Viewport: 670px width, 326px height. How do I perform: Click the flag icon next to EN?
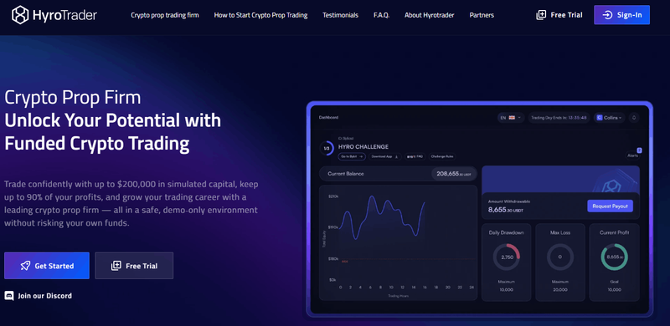click(x=512, y=117)
